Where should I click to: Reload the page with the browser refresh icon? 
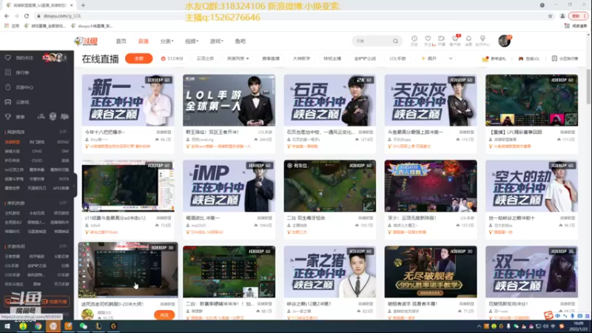click(27, 16)
